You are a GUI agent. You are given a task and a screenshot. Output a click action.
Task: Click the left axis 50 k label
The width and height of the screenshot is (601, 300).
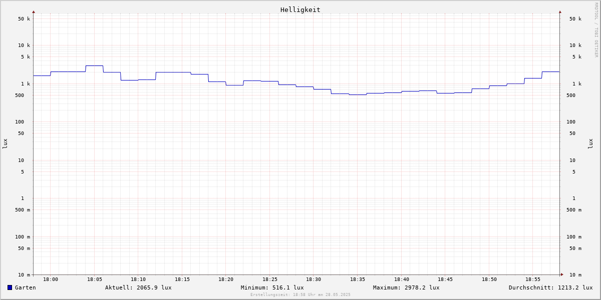click(24, 19)
